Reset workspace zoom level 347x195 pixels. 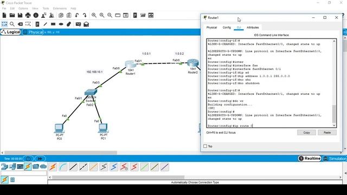tap(102, 15)
